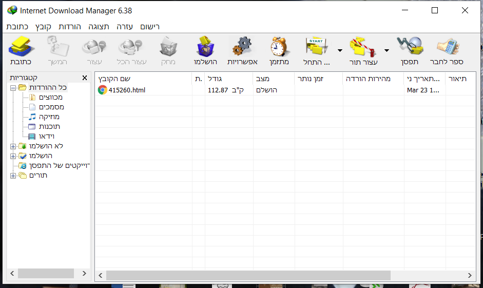Open the View (תצוגה) menu
The height and width of the screenshot is (288, 483).
point(99,27)
